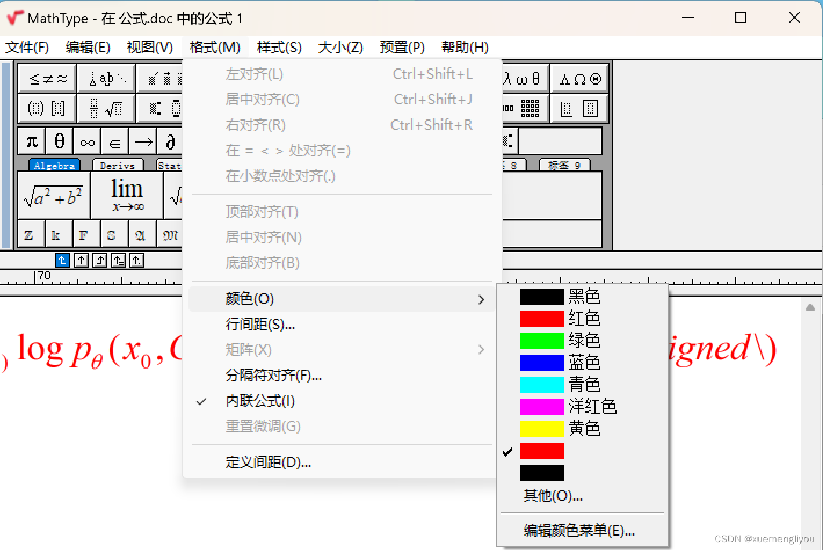
Task: Click the red log p formula text
Action: point(100,351)
